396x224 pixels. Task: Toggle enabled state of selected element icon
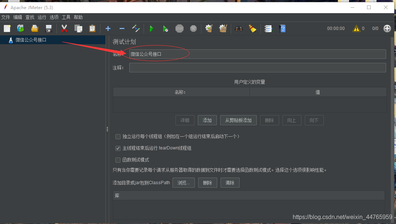(136, 29)
